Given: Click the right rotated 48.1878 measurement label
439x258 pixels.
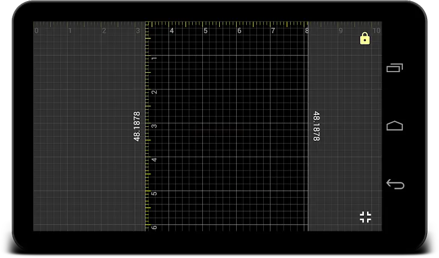Looking at the screenshot, I should coord(316,126).
